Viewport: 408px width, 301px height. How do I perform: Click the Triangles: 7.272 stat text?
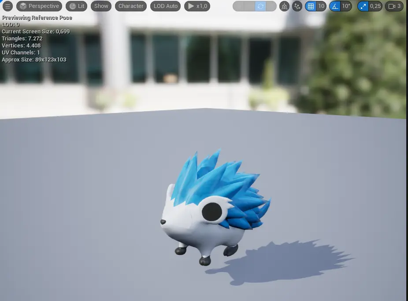tap(22, 38)
